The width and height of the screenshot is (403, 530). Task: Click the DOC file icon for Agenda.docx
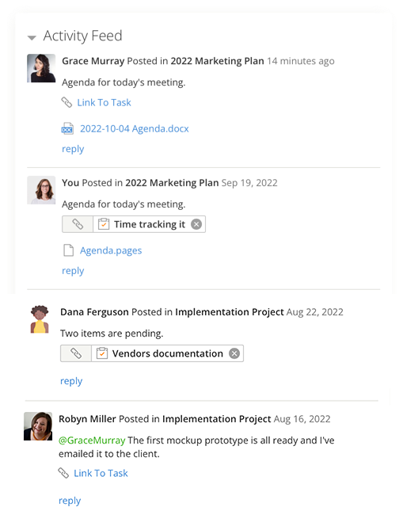67,129
